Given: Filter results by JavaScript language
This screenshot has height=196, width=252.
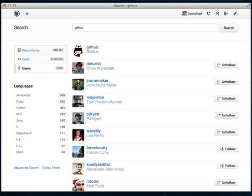Looking at the screenshot, I should click(41, 95).
